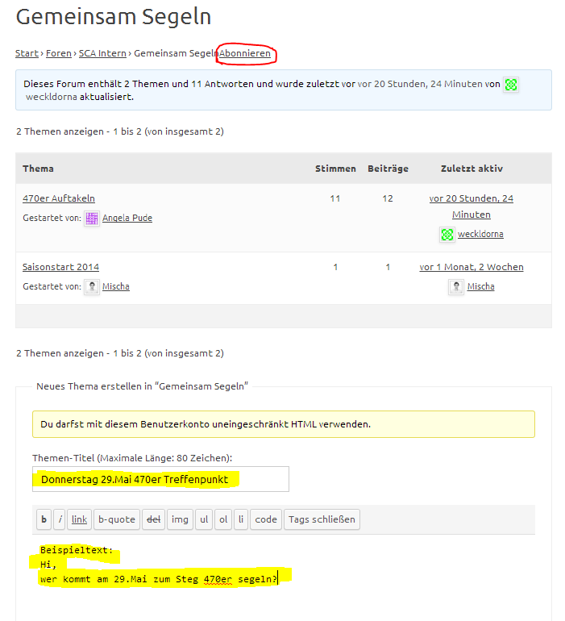The width and height of the screenshot is (565, 621).
Task: Apply the del strikethrough tag
Action: click(152, 519)
